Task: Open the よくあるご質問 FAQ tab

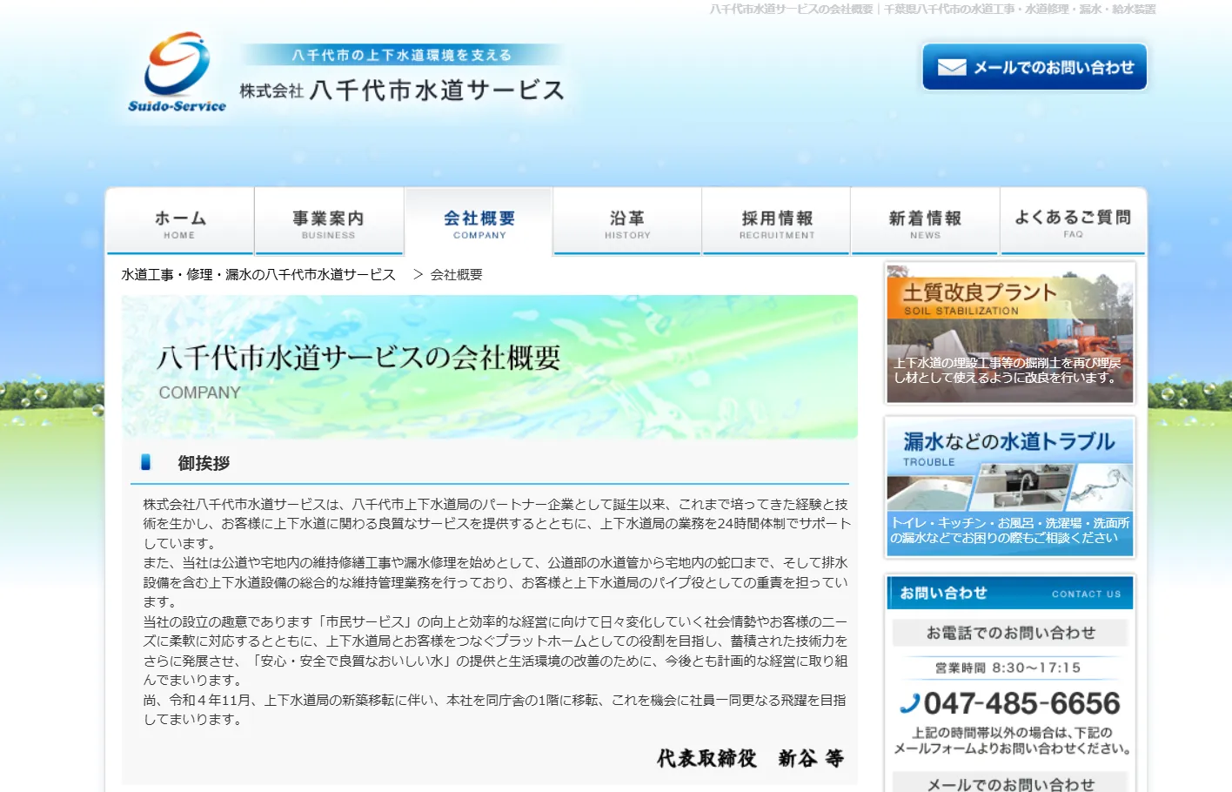Action: [x=1073, y=223]
